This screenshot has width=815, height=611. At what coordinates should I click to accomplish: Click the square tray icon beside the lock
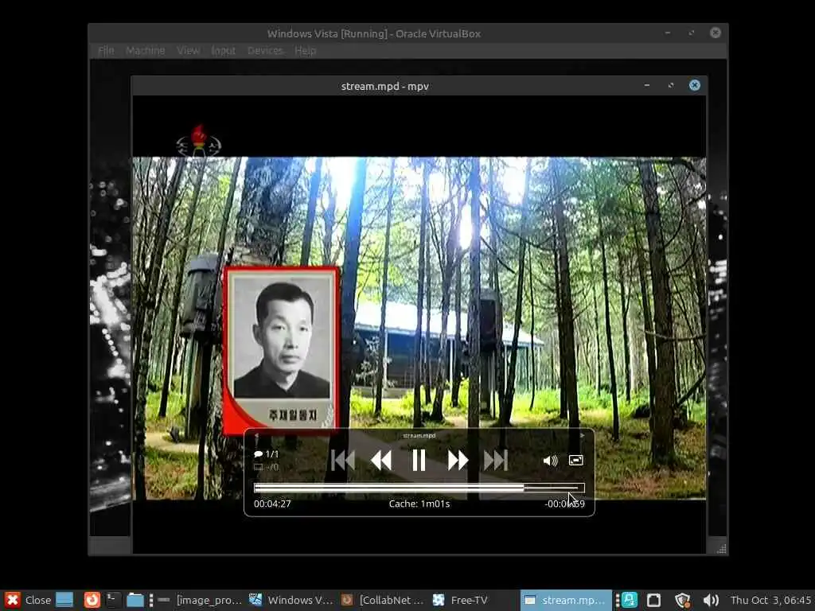[654, 600]
